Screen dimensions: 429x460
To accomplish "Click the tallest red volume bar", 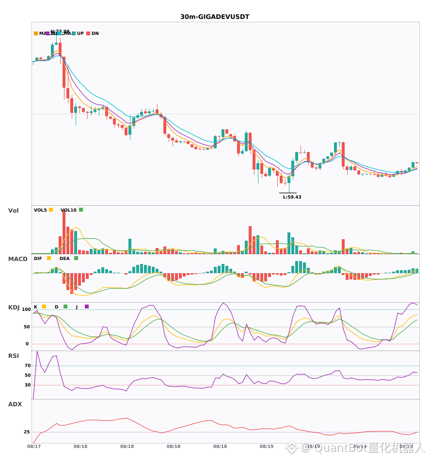I will [64, 232].
